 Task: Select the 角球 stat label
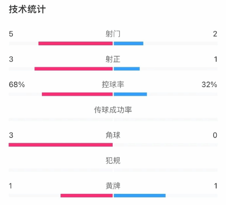point(113,135)
